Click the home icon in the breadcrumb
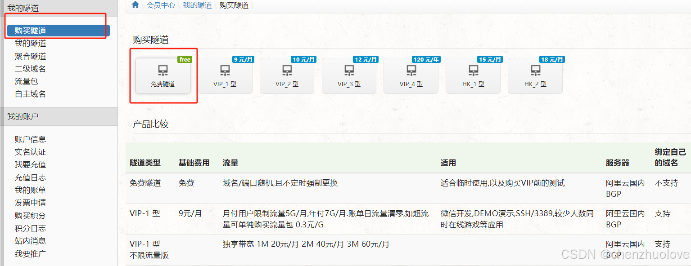 [135, 5]
